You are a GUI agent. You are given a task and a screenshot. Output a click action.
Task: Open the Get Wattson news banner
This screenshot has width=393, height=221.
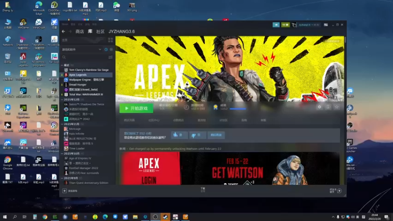[229, 168]
